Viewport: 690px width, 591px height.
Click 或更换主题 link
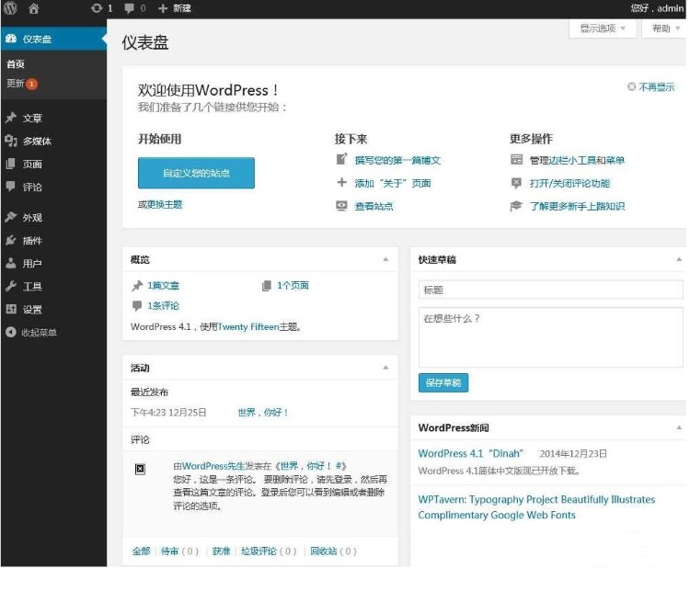point(160,204)
